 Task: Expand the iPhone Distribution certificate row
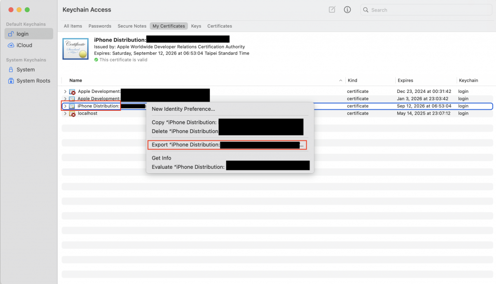point(65,106)
